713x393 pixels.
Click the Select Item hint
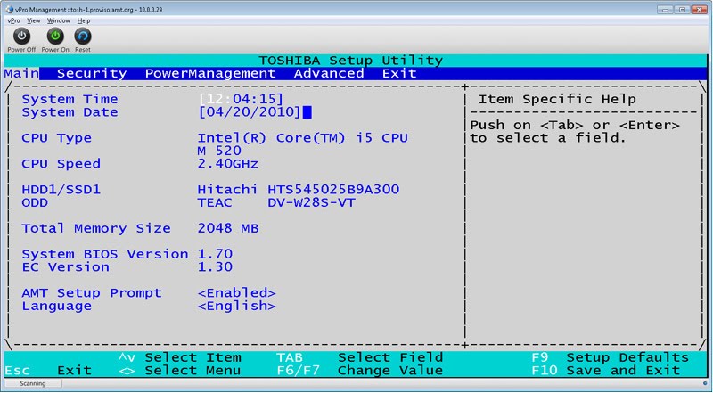coord(180,357)
